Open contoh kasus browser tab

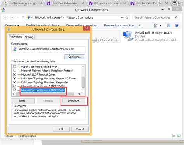point(23,3)
